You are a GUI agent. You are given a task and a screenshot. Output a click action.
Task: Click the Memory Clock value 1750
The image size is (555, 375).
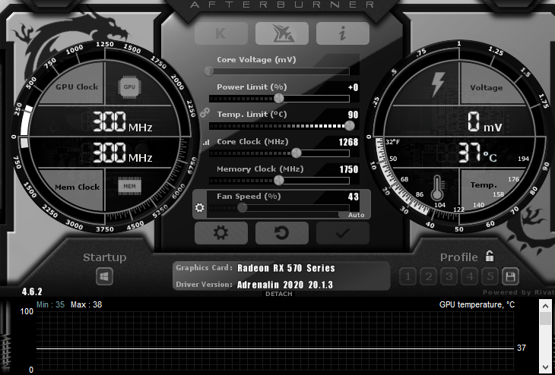[349, 169]
